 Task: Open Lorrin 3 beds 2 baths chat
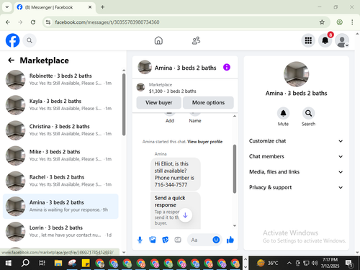tap(60, 231)
